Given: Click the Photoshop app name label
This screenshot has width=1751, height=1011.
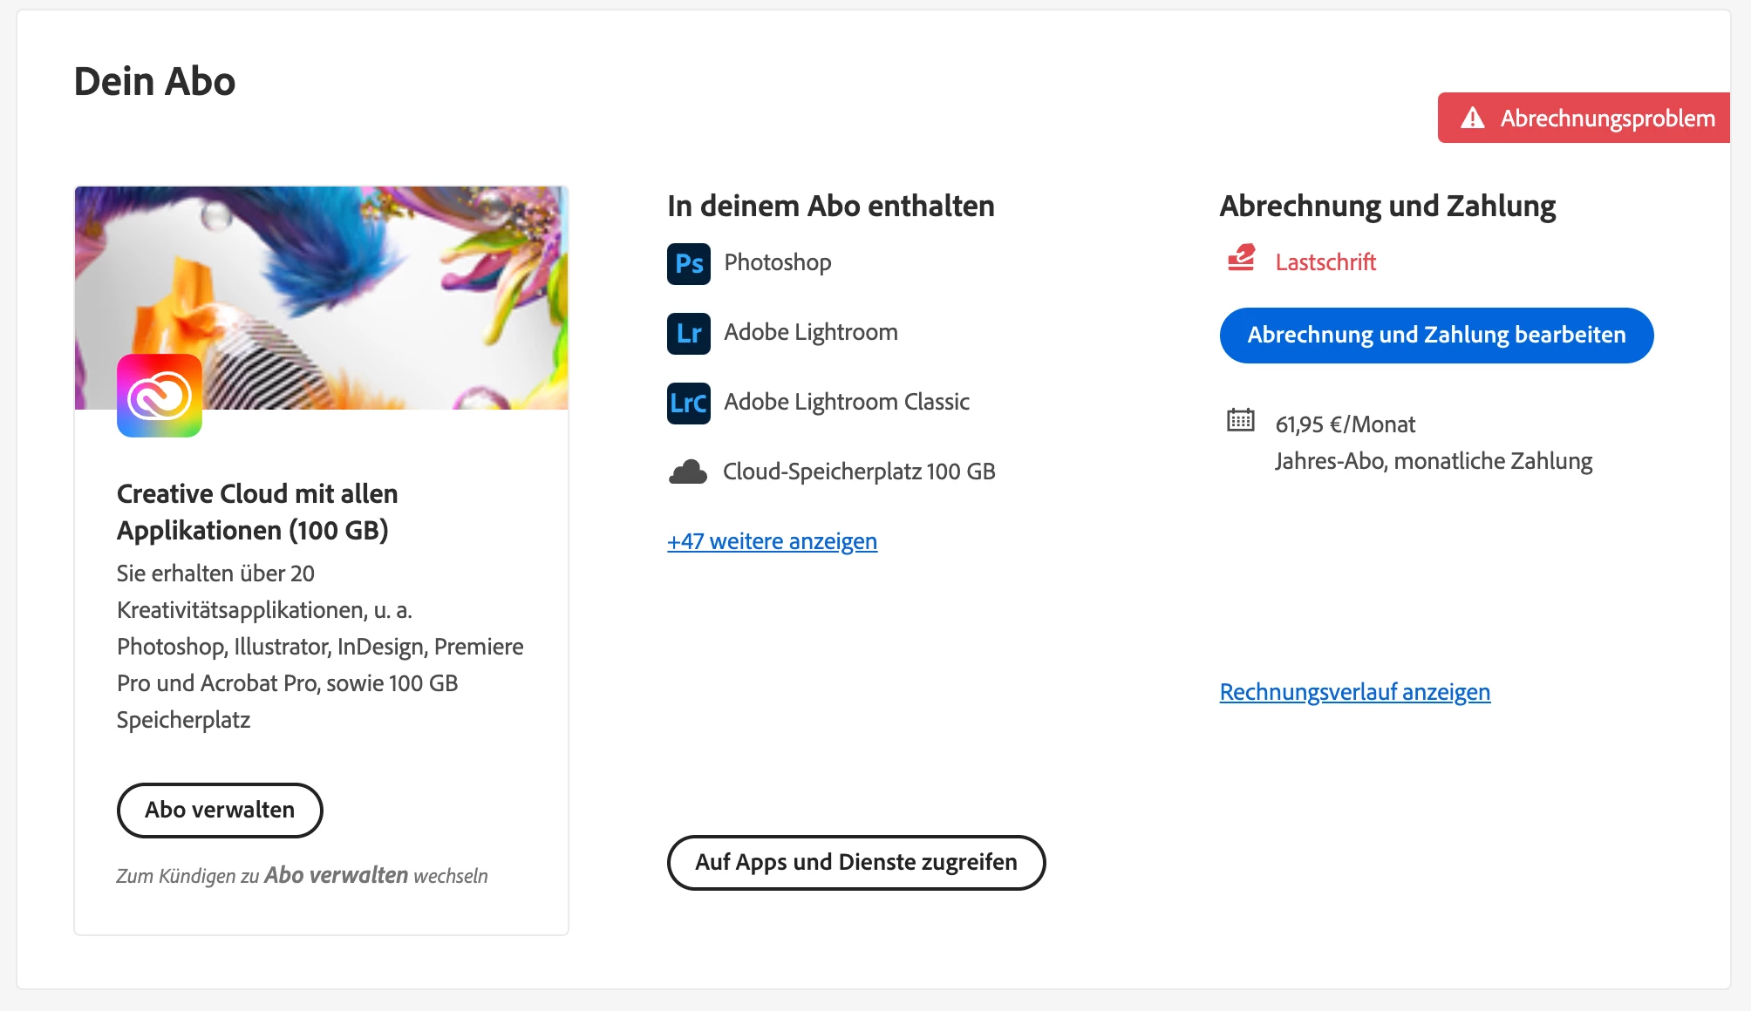Looking at the screenshot, I should (x=777, y=262).
